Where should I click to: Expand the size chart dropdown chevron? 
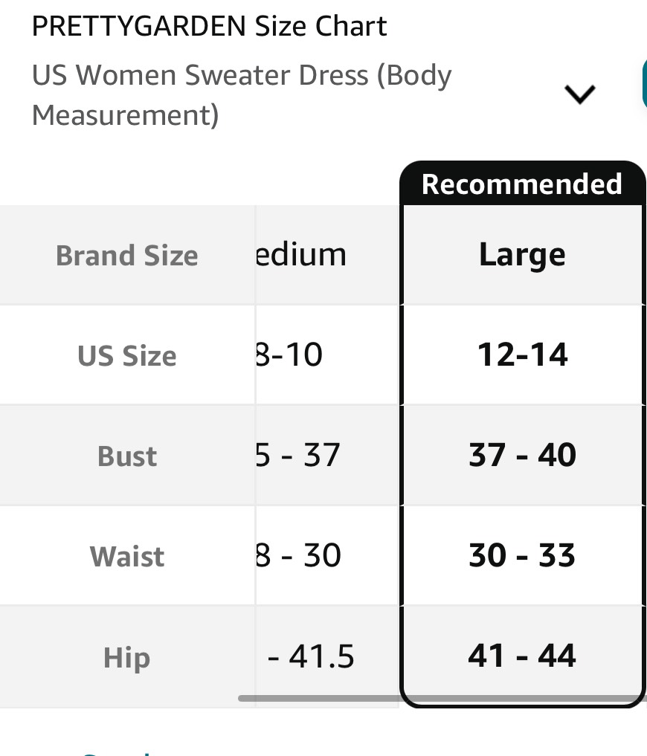click(x=579, y=94)
